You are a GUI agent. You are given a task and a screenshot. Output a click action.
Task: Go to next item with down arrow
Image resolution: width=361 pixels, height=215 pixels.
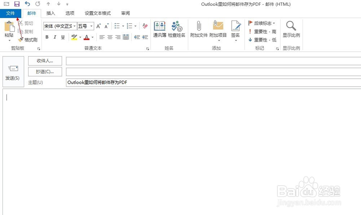pyautogui.click(x=59, y=4)
